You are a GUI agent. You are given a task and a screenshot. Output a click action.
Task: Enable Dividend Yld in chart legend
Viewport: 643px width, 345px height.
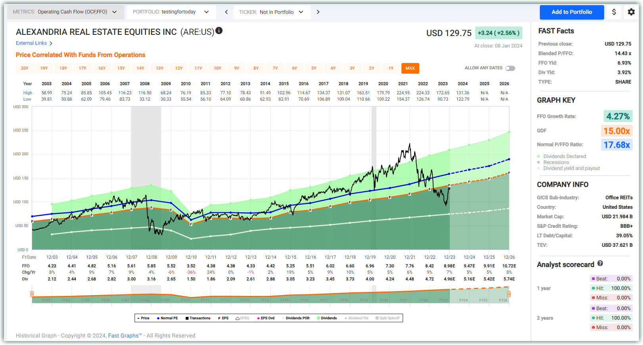[x=357, y=318]
